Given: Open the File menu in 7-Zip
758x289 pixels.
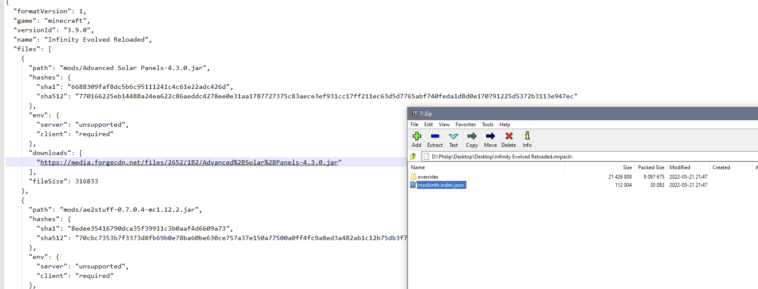Looking at the screenshot, I should click(x=414, y=125).
